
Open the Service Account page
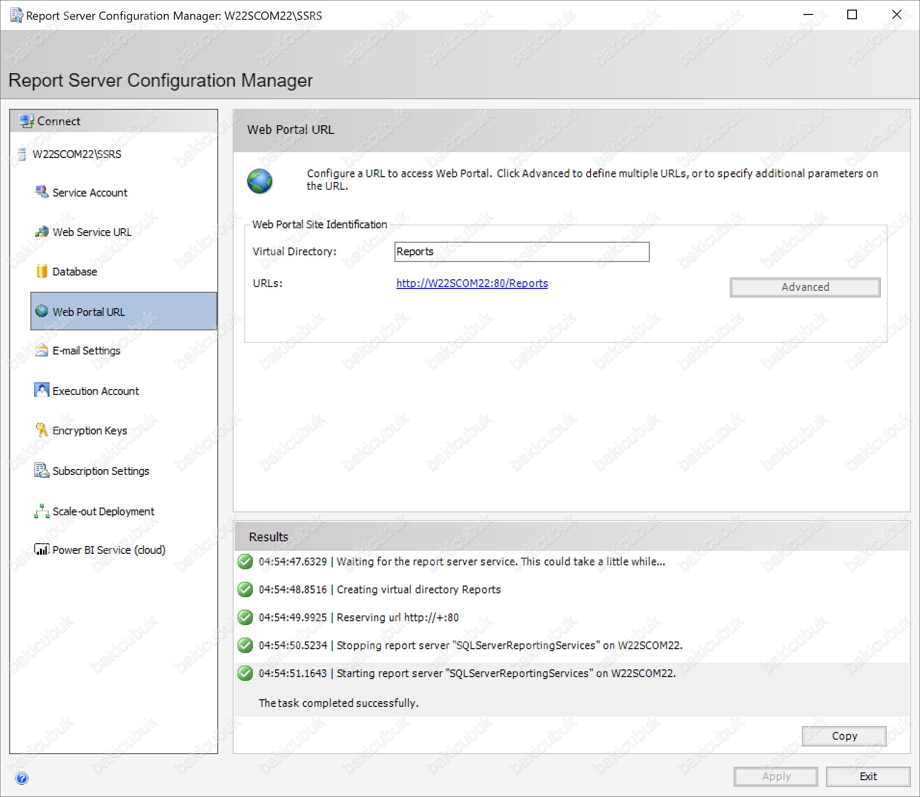point(90,193)
